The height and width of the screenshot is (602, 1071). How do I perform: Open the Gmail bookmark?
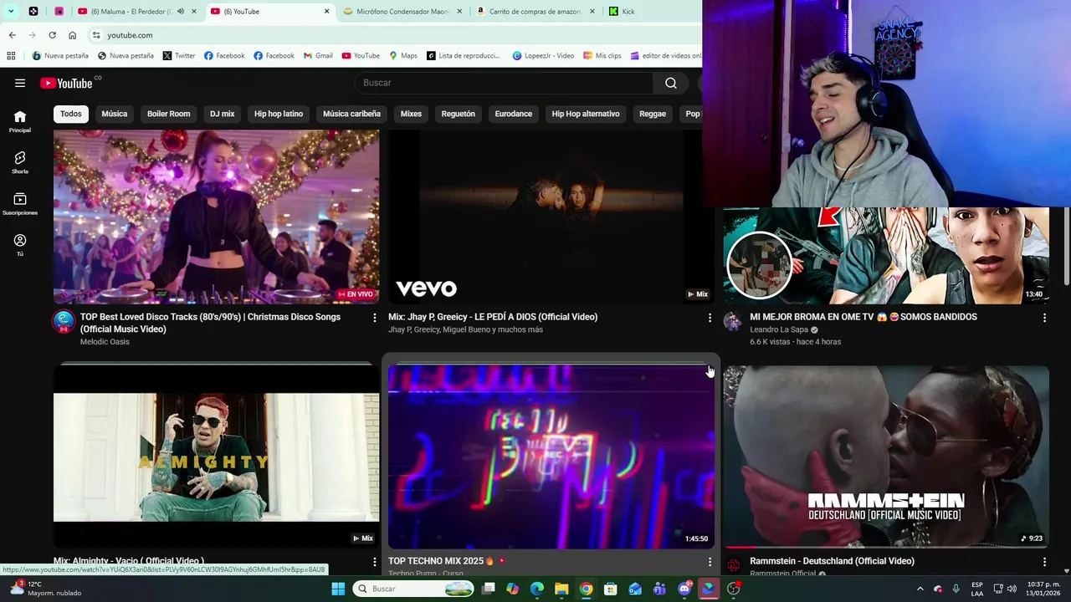tap(318, 56)
